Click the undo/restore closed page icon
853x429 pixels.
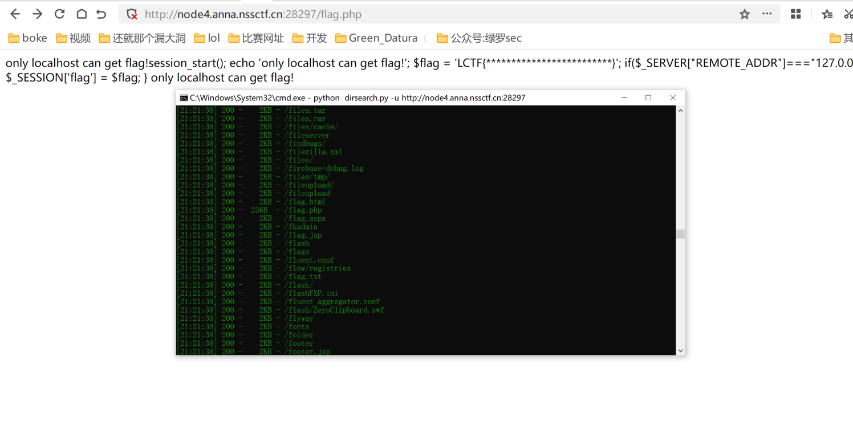101,14
